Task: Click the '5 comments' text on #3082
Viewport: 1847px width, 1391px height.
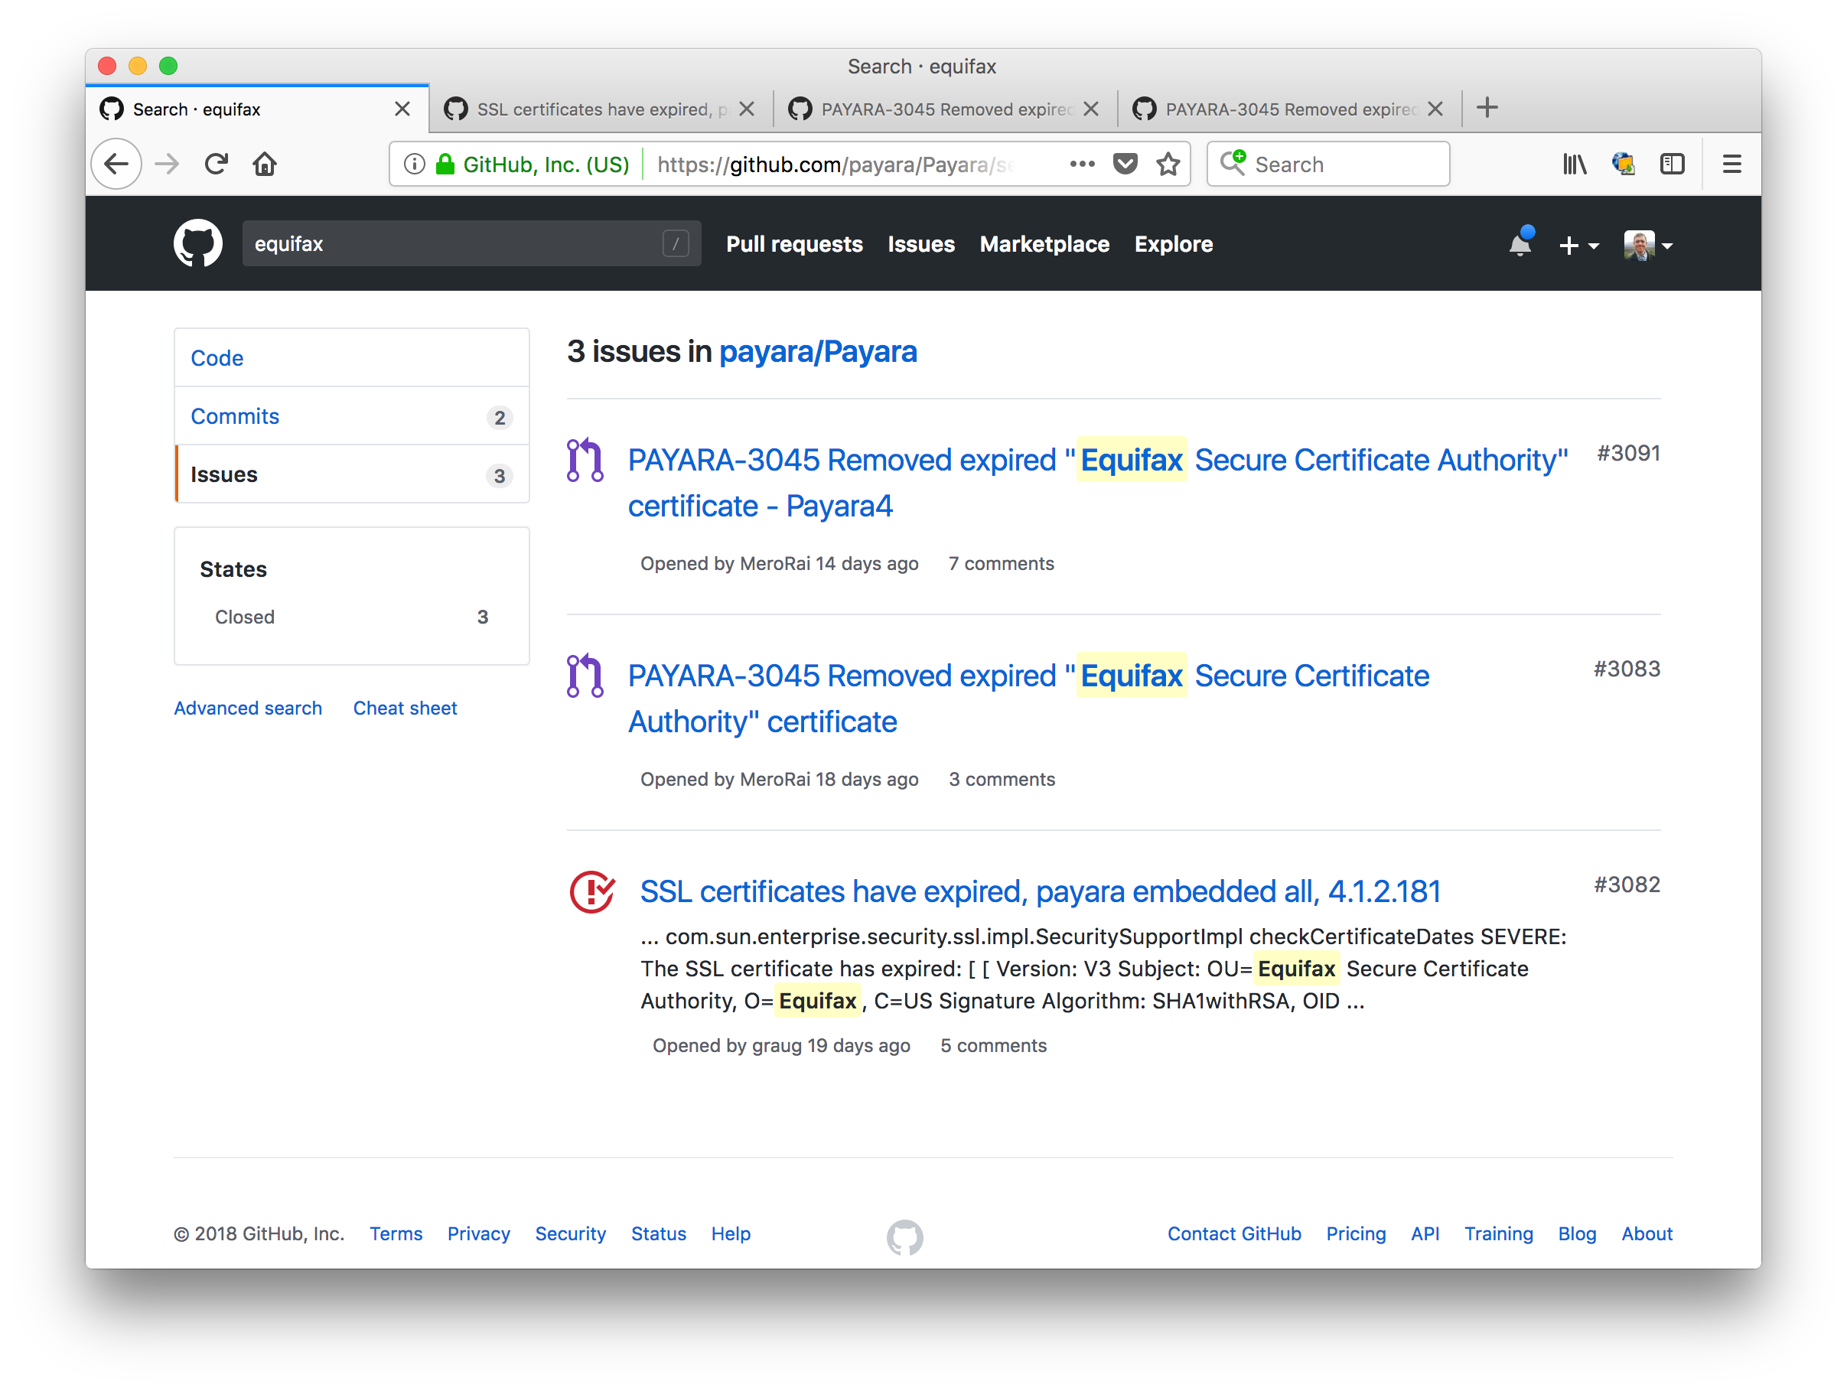Action: (994, 1045)
